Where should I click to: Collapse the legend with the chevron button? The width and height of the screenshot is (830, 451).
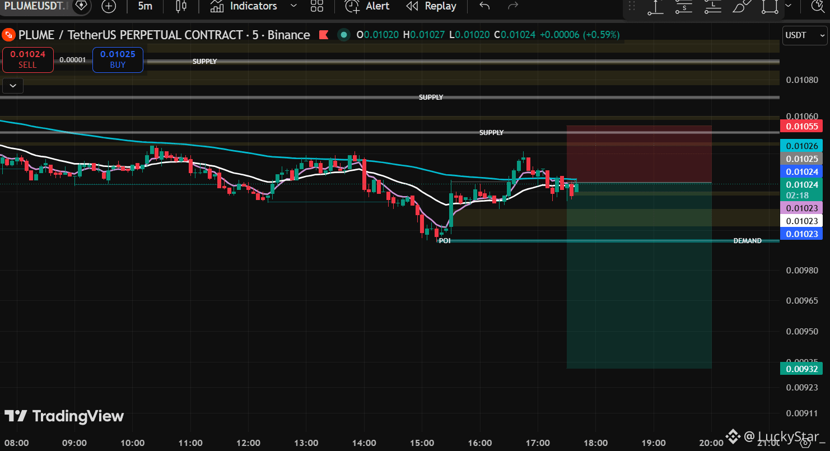click(12, 86)
